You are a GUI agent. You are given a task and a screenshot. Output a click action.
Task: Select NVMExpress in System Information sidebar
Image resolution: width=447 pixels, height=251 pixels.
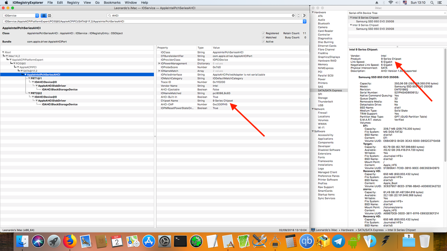point(326,68)
